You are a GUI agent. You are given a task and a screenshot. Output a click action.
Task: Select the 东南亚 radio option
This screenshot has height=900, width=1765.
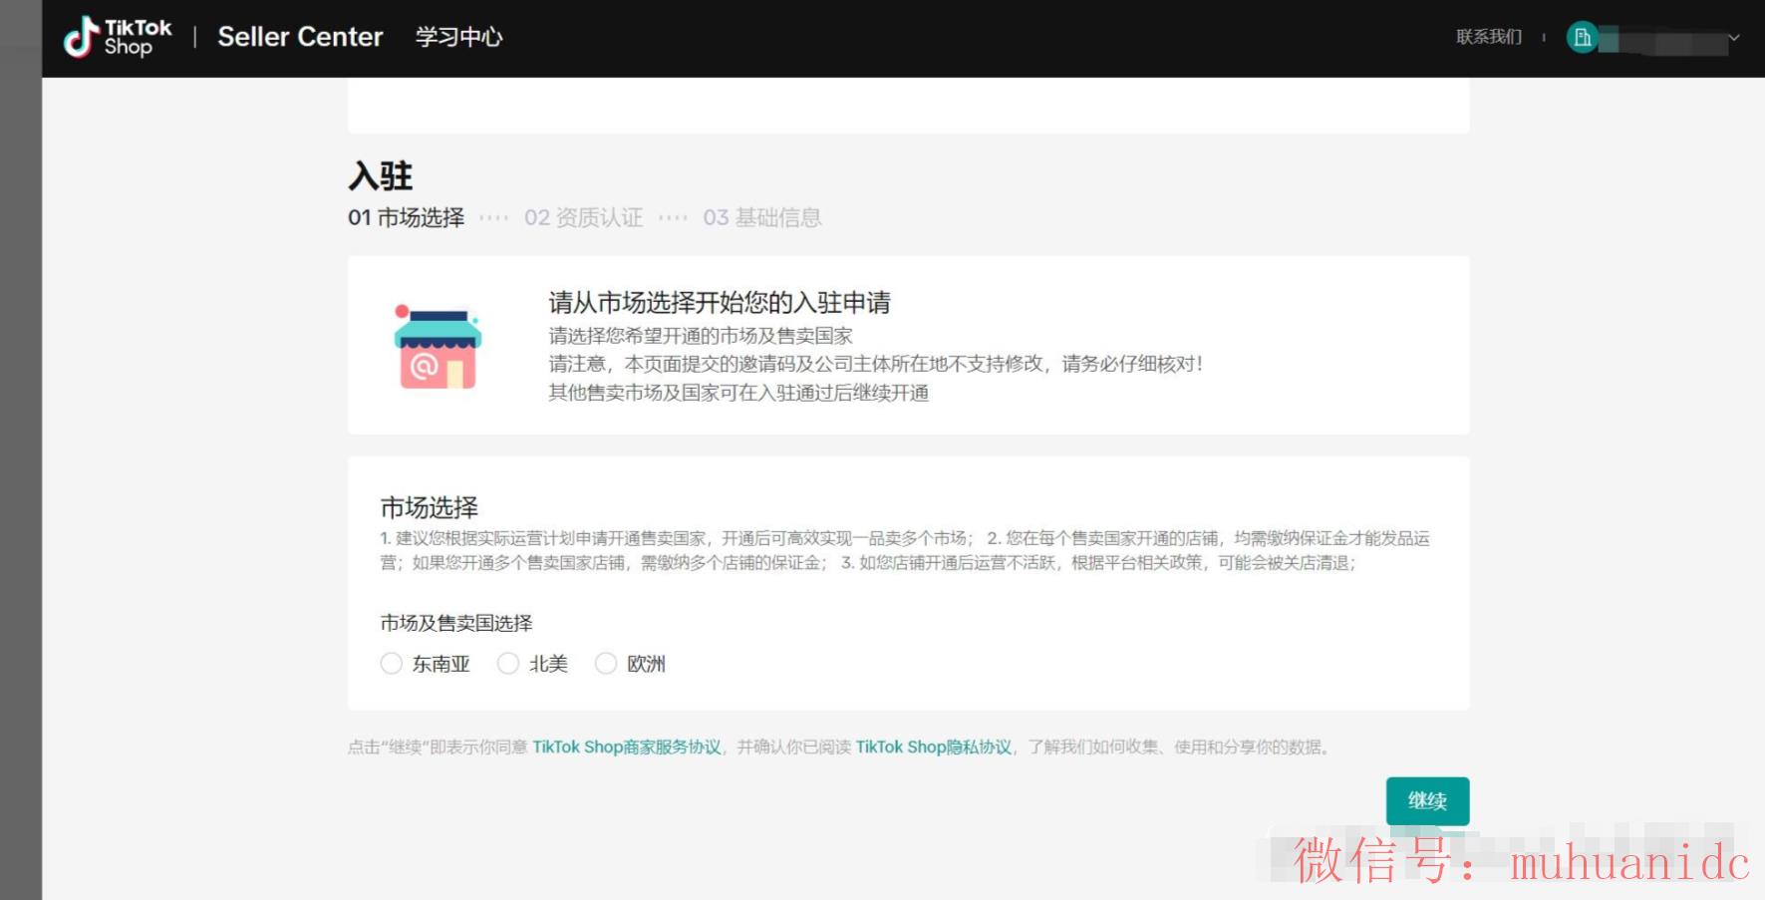392,664
